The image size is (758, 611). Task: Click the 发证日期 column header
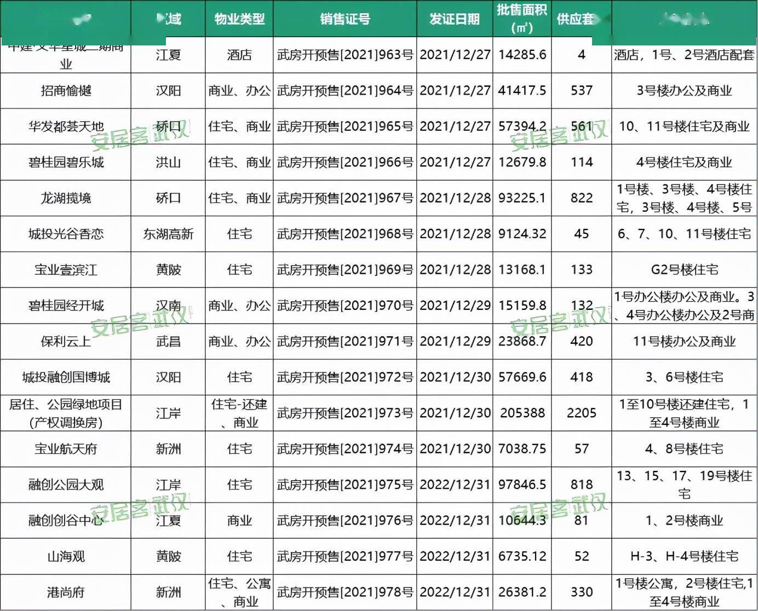point(455,19)
